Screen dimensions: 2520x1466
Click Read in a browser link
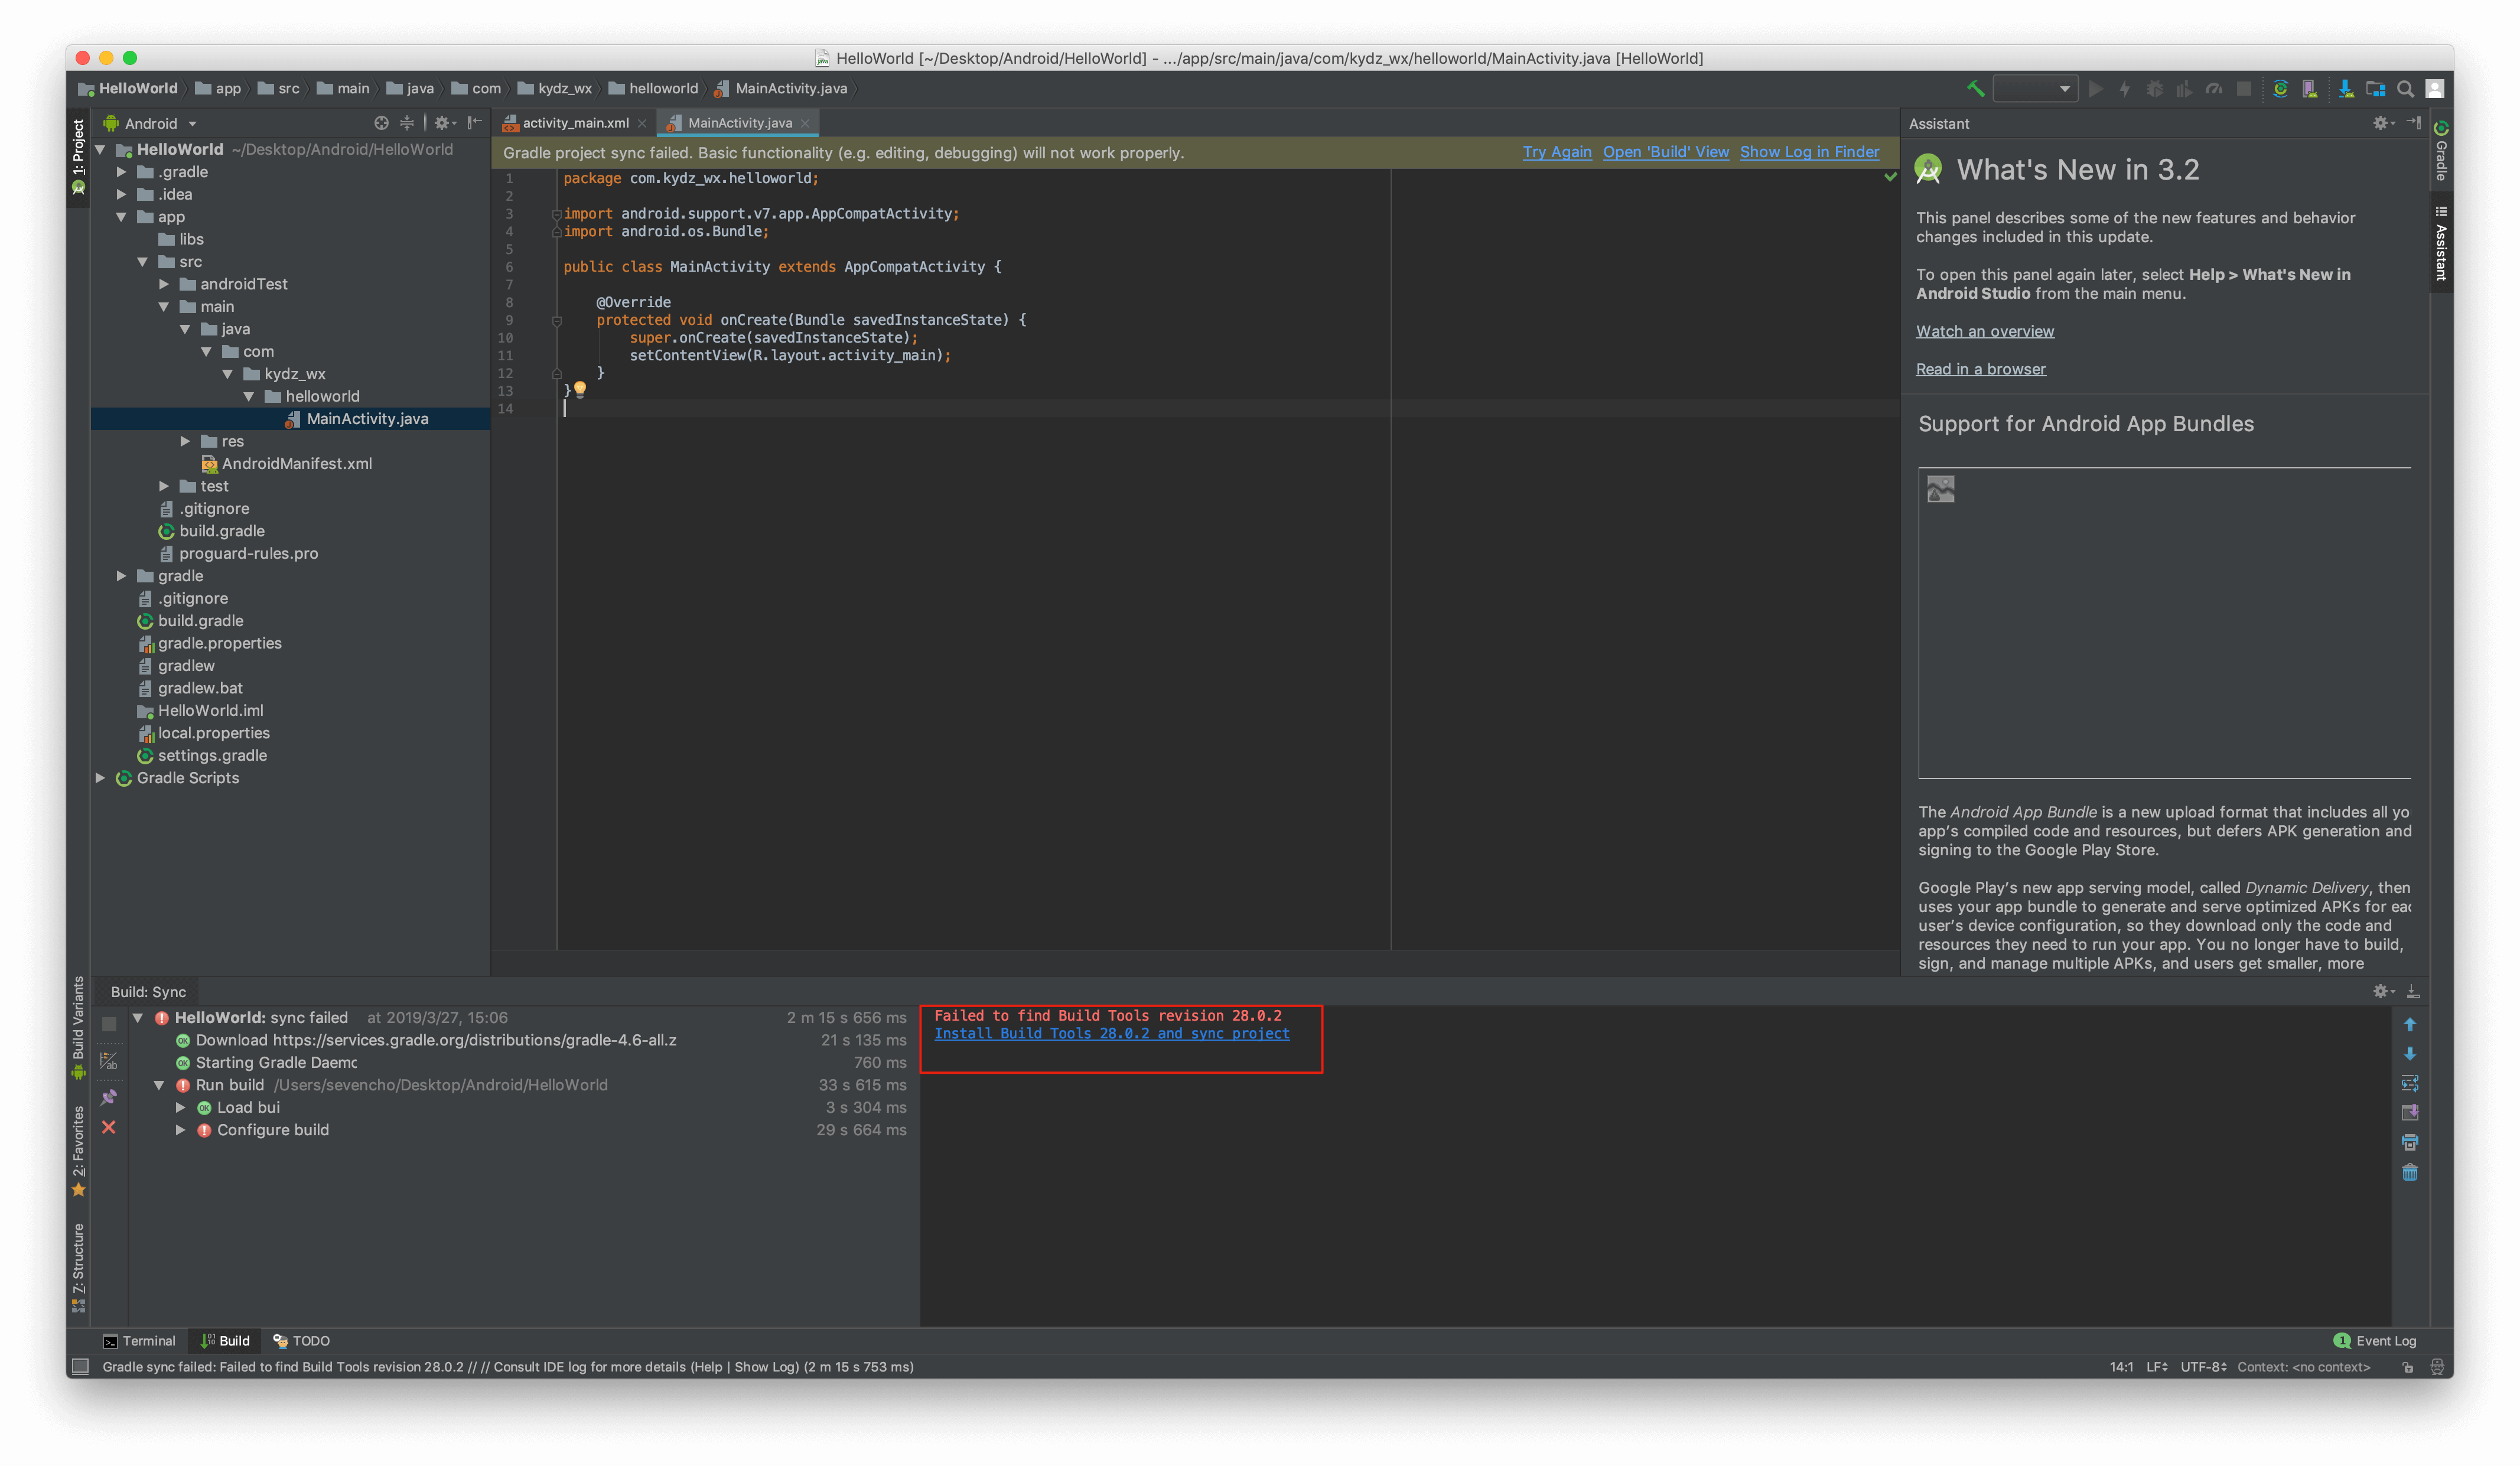(x=1981, y=369)
